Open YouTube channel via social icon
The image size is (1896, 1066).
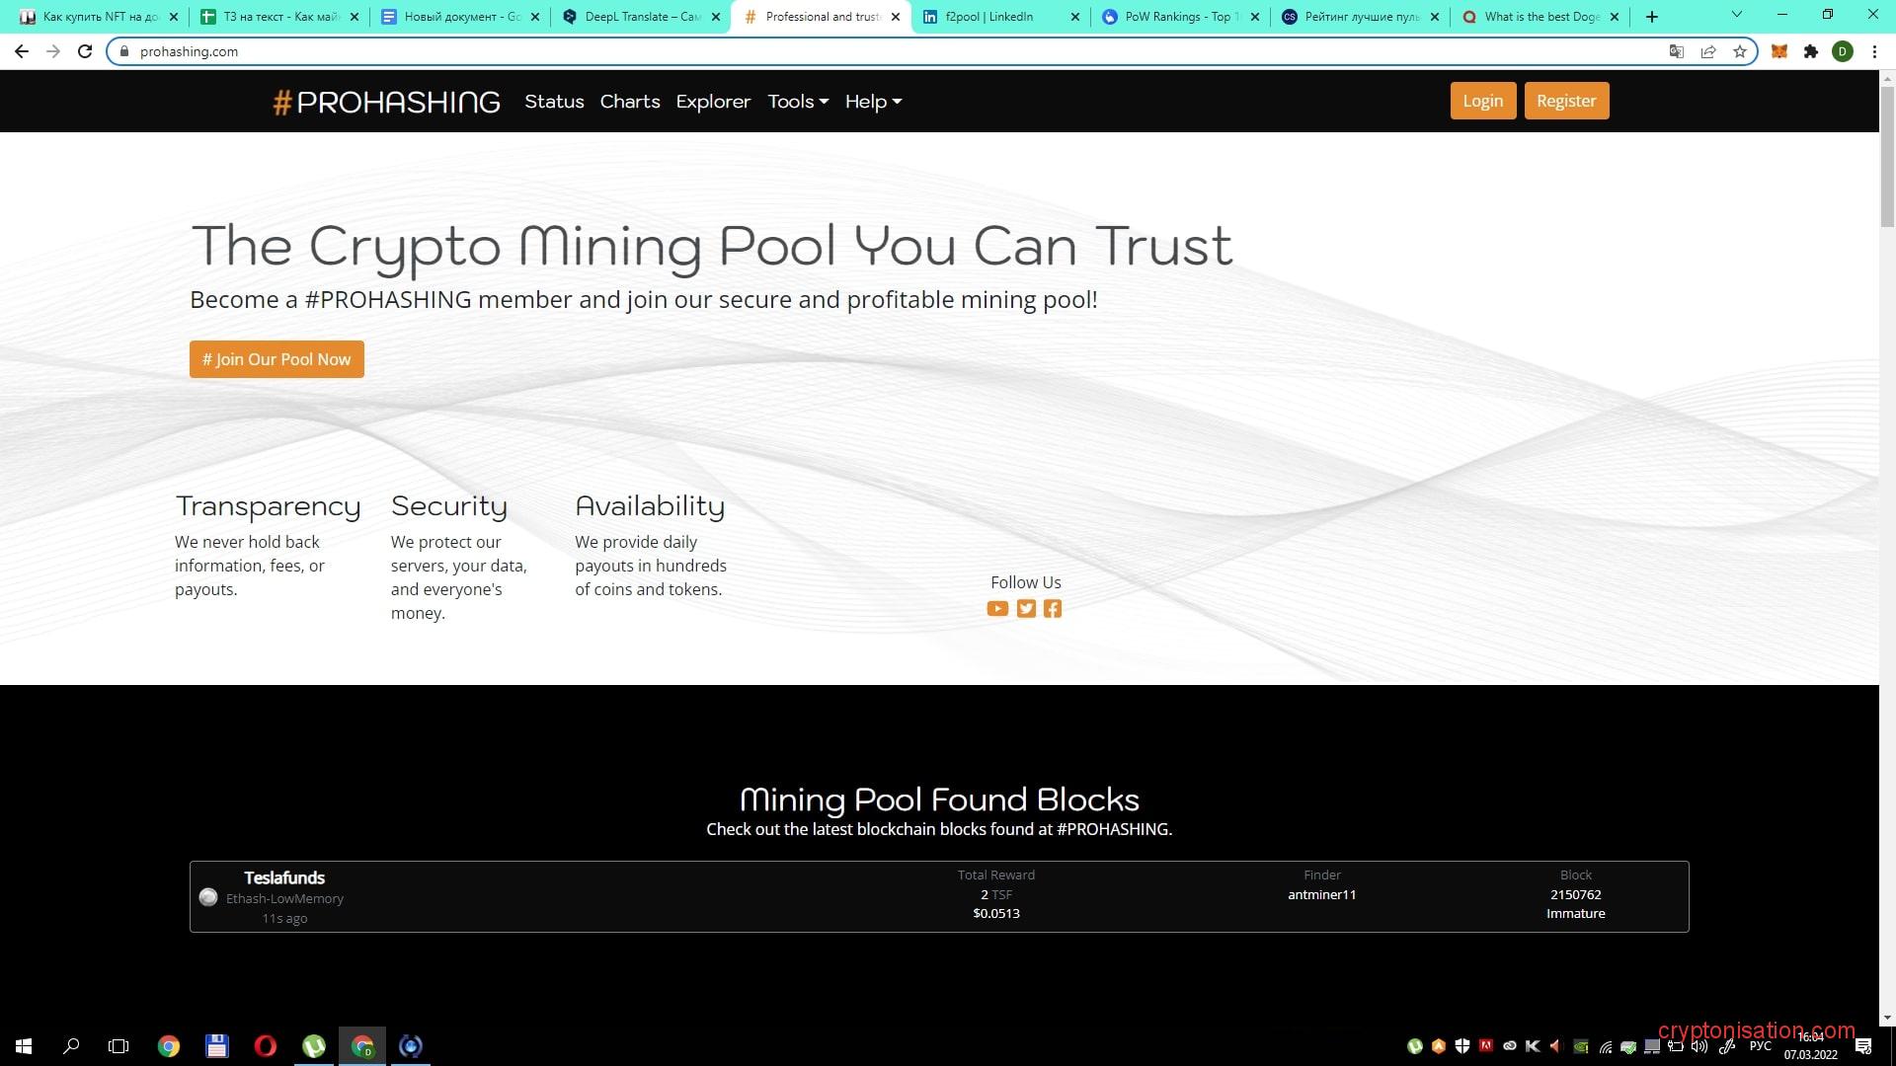pyautogui.click(x=997, y=608)
